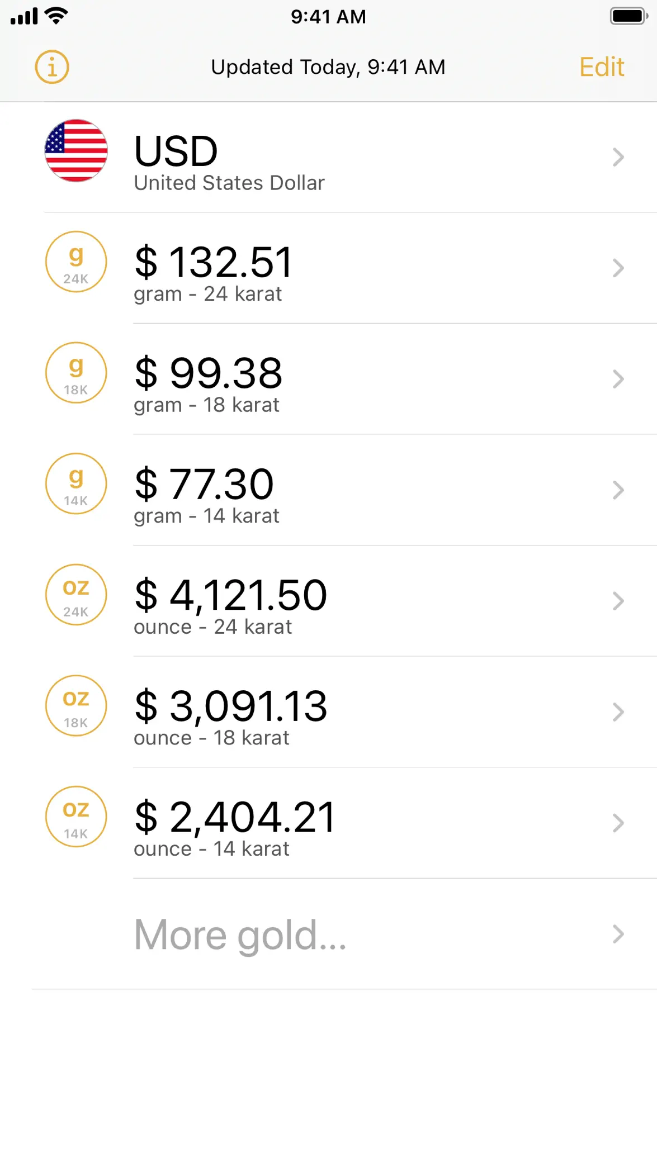657x1167 pixels.
Task: Expand the $4,121.50 row chevron
Action: click(x=618, y=601)
